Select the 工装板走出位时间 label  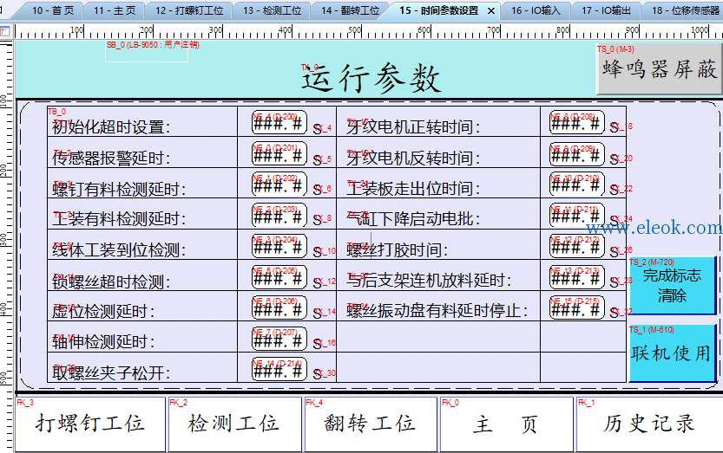click(x=413, y=188)
